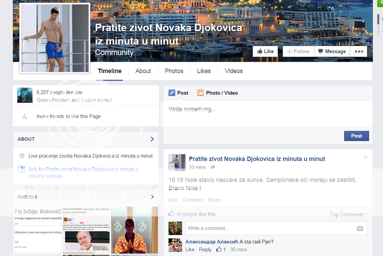
Task: Expand the Photos section chevron
Action: click(152, 197)
